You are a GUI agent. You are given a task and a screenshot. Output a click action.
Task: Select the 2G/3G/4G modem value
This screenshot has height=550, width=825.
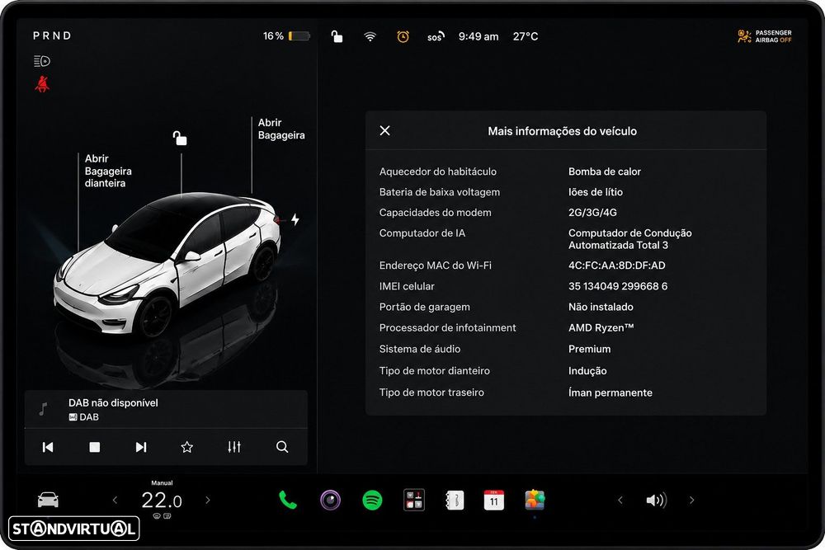[x=592, y=213]
